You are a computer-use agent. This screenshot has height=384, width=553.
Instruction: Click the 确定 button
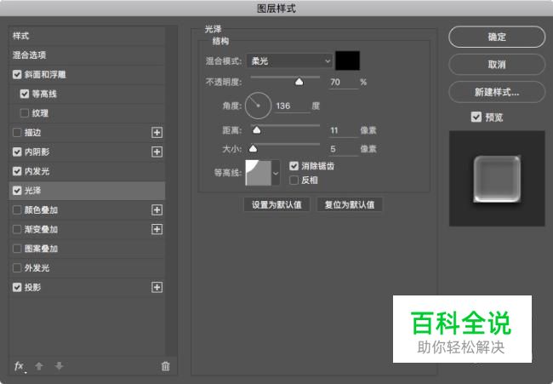497,37
